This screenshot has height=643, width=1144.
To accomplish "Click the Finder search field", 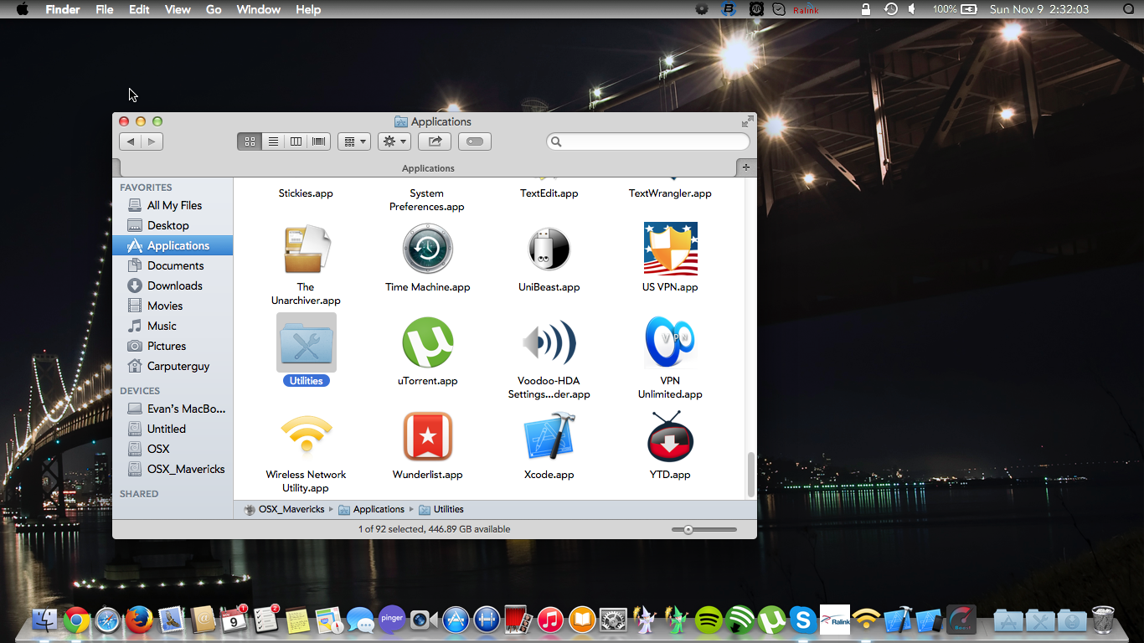I will coord(648,141).
